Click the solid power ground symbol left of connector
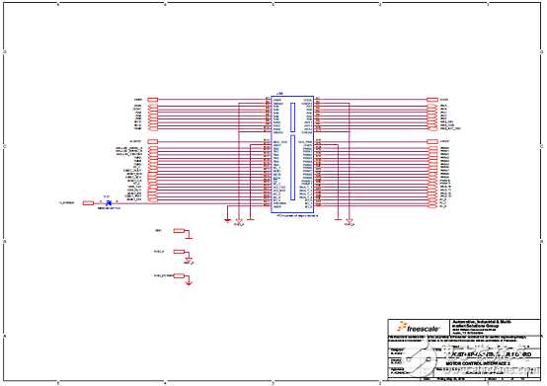 (x=227, y=220)
